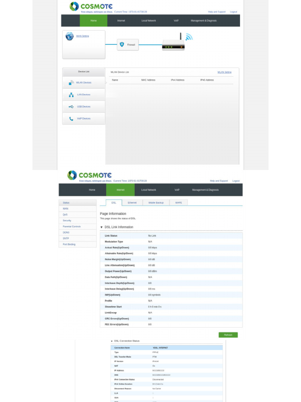Click the Name column header
The height and width of the screenshot is (402, 301).
(x=115, y=80)
